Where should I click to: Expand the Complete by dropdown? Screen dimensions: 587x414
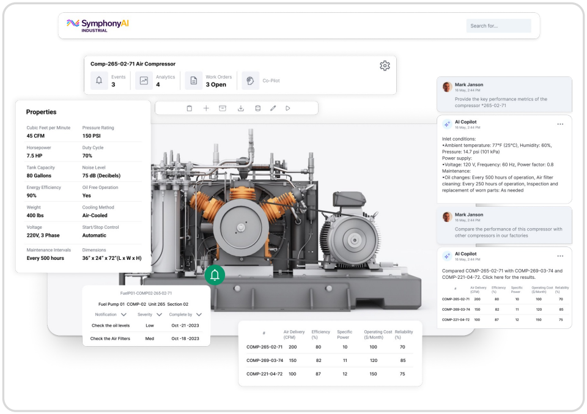[x=189, y=314]
